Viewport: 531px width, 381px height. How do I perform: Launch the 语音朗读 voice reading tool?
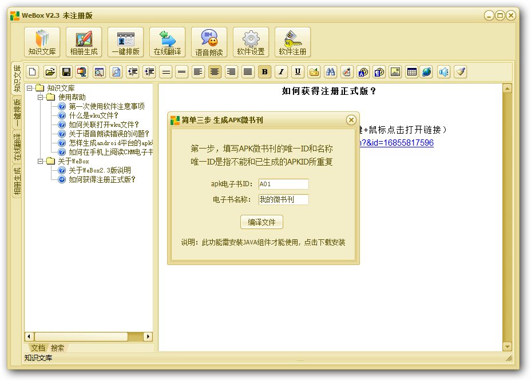pos(209,42)
